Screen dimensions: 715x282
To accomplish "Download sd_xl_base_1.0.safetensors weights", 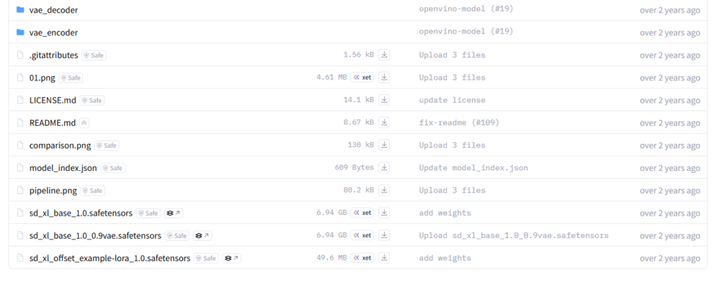I will point(384,213).
